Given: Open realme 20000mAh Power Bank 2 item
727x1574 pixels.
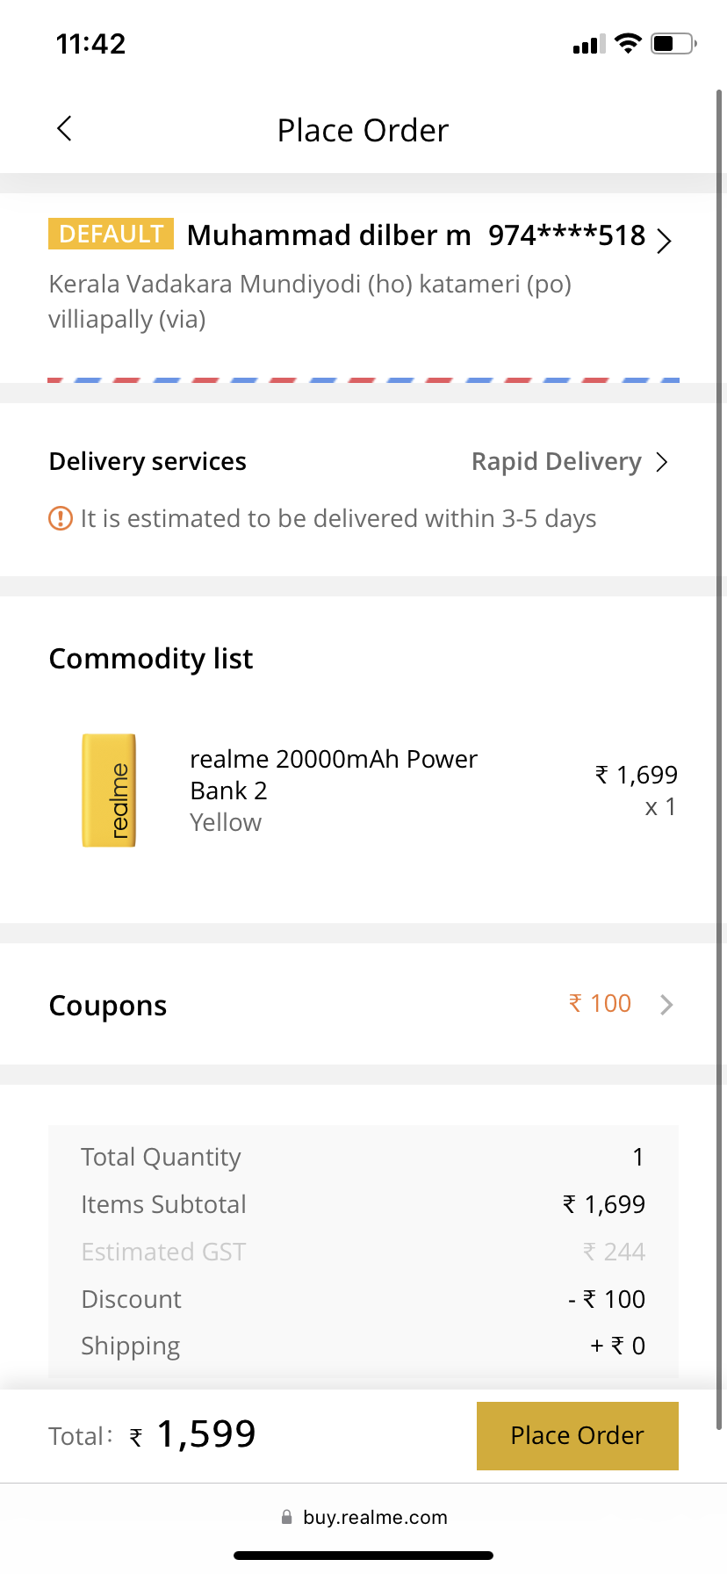Looking at the screenshot, I should (x=334, y=774).
